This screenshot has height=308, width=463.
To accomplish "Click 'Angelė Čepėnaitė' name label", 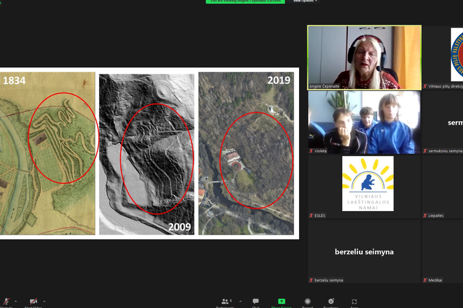I will pyautogui.click(x=324, y=87).
